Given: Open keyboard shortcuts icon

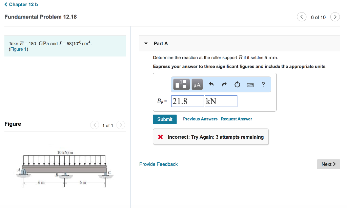Looking at the screenshot, I should point(250,85).
